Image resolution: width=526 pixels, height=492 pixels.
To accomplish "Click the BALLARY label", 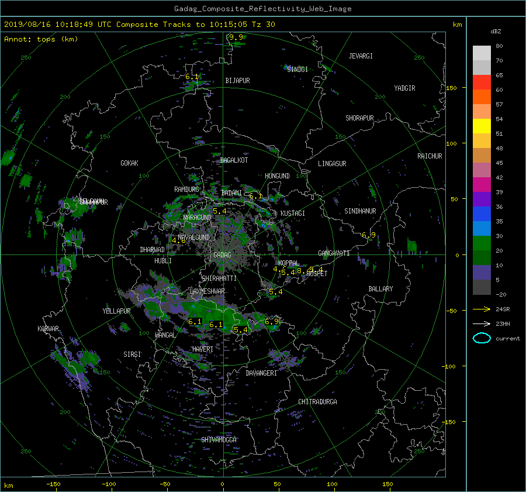I will click(380, 289).
